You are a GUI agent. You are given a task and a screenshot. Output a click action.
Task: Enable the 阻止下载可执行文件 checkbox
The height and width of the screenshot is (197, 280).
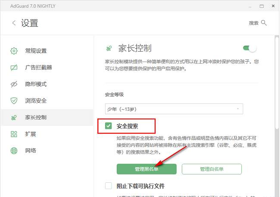tap(109, 186)
